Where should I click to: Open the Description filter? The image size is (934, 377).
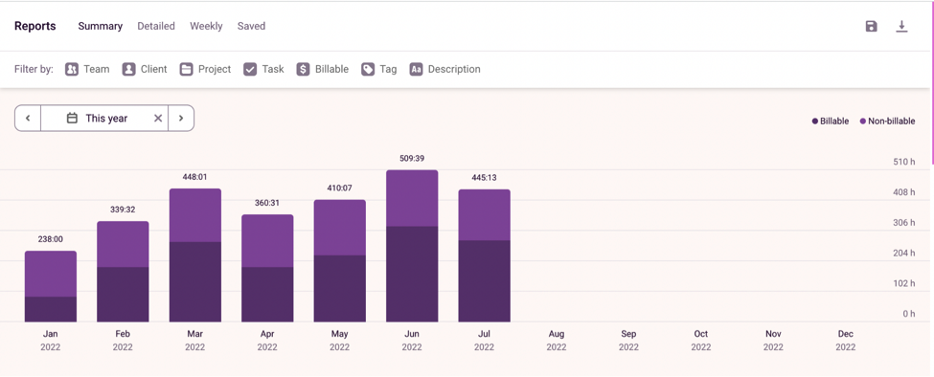click(444, 69)
